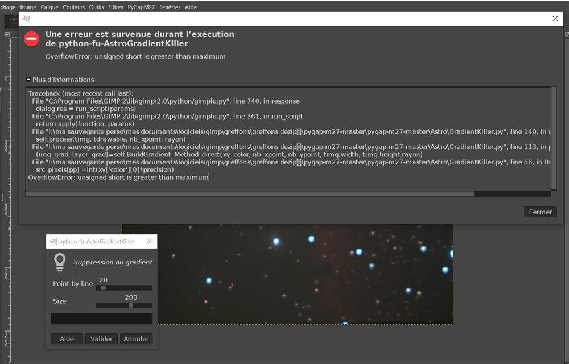
Task: Click the Wilber icon on the AstroGradientKiller title bar
Action: tap(53, 241)
